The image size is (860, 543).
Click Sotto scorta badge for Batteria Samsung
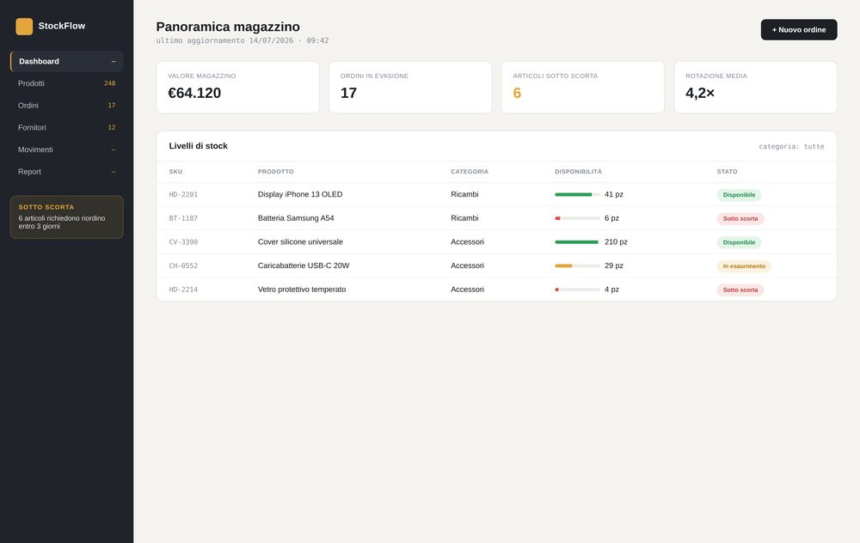click(740, 218)
